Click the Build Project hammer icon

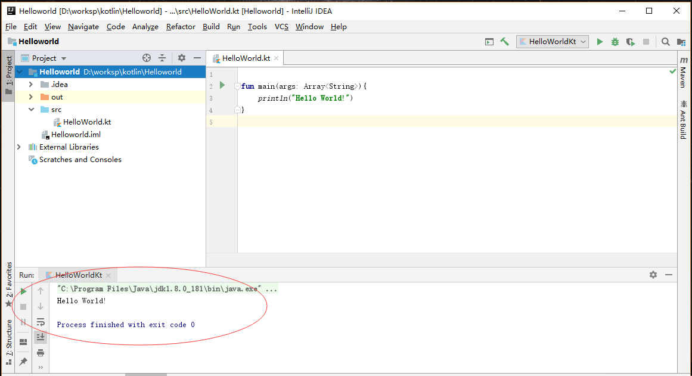pos(504,42)
